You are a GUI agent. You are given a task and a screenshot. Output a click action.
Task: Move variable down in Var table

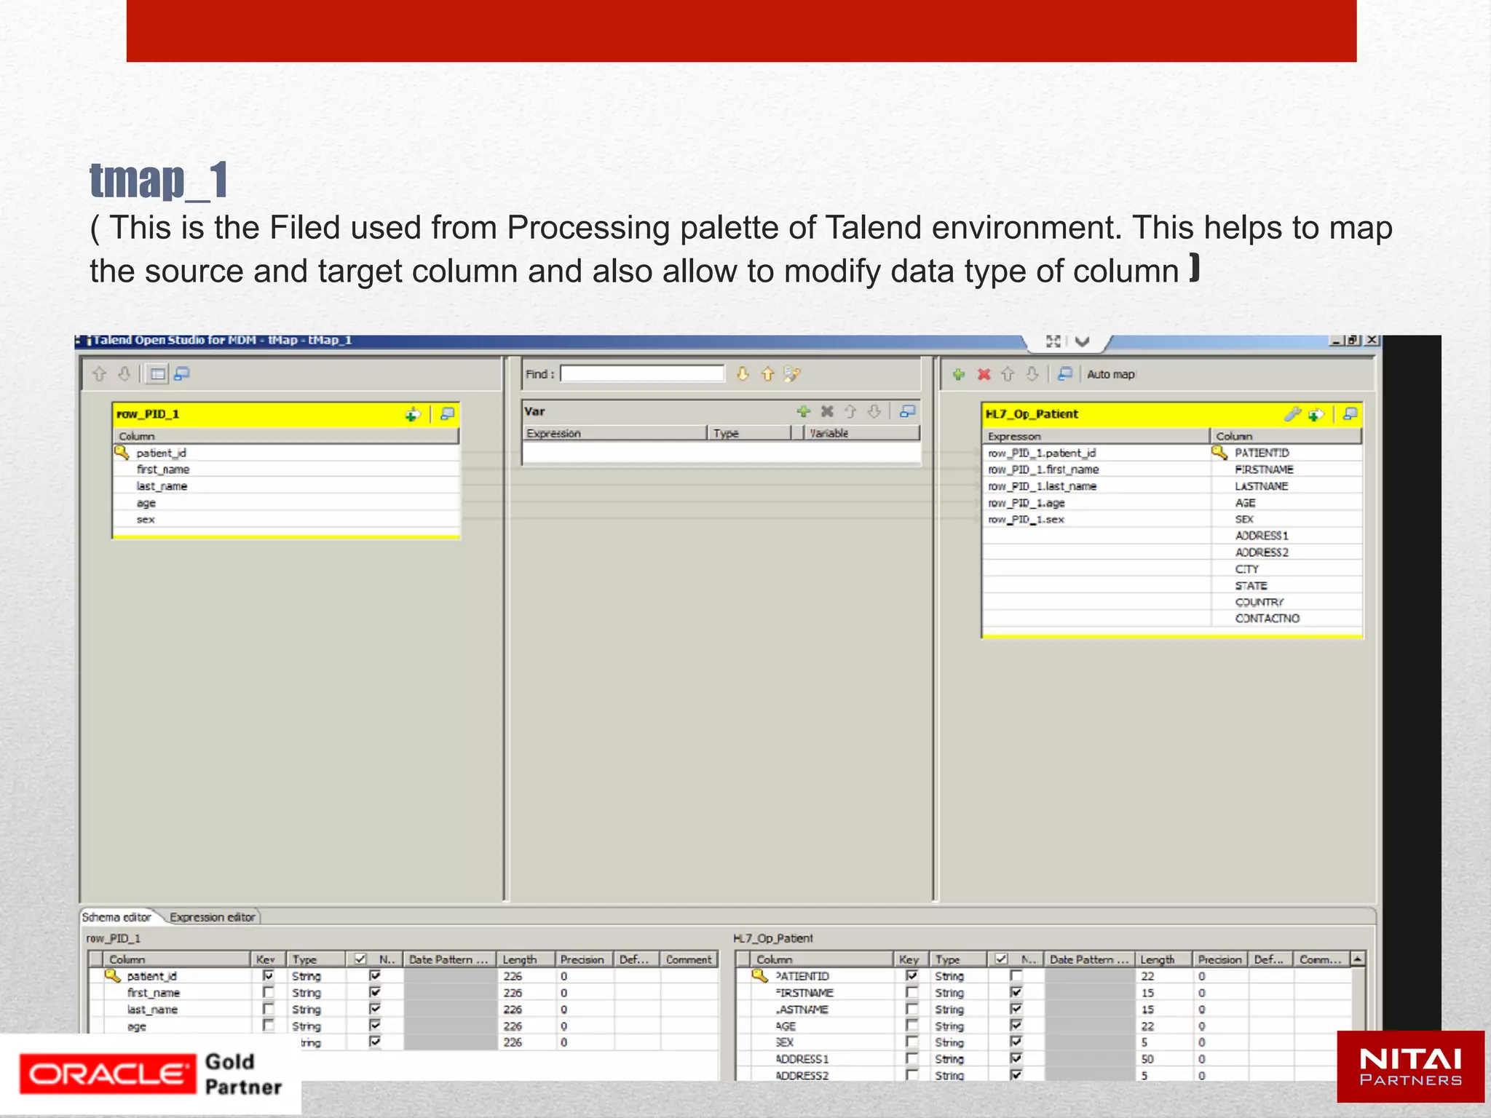point(874,411)
